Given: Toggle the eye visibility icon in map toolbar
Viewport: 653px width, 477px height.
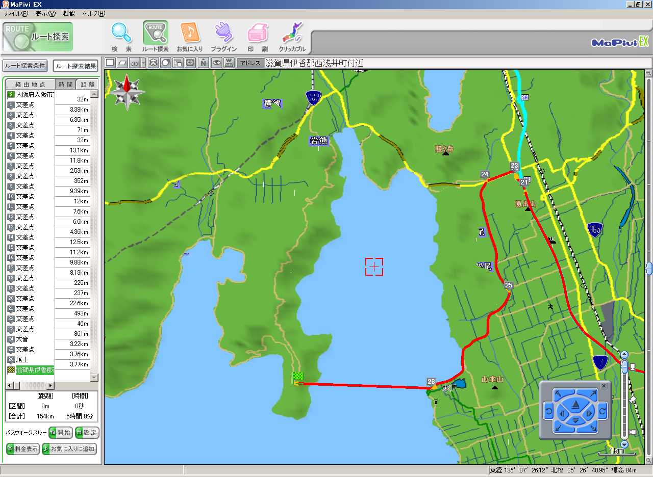Looking at the screenshot, I should coord(216,63).
